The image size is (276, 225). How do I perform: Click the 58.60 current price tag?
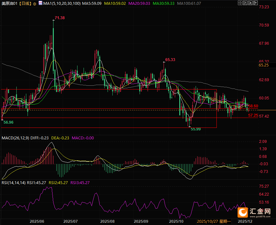click(253, 106)
